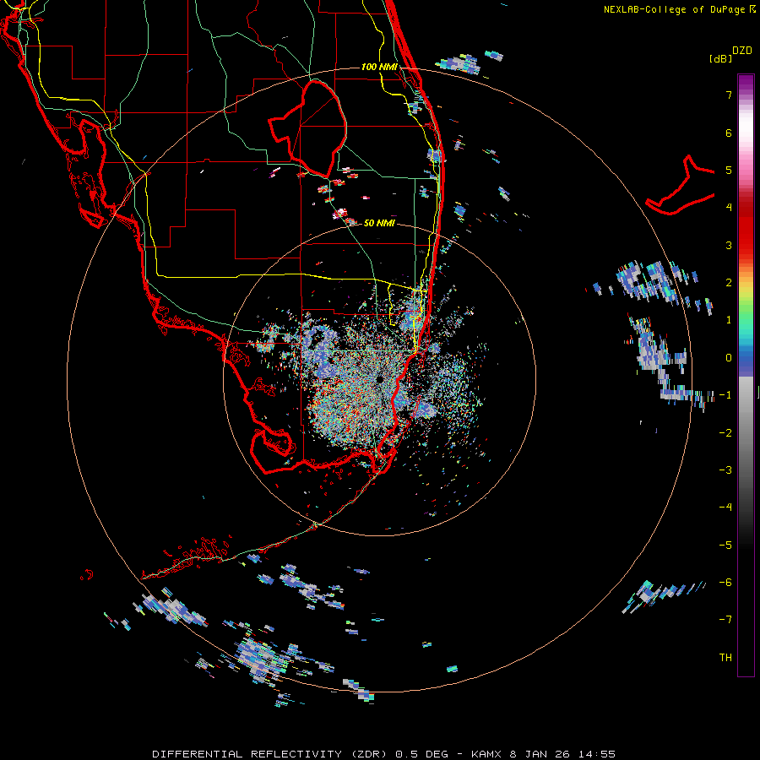
Task: Click the 4 value on the color scale
Action: 729,208
